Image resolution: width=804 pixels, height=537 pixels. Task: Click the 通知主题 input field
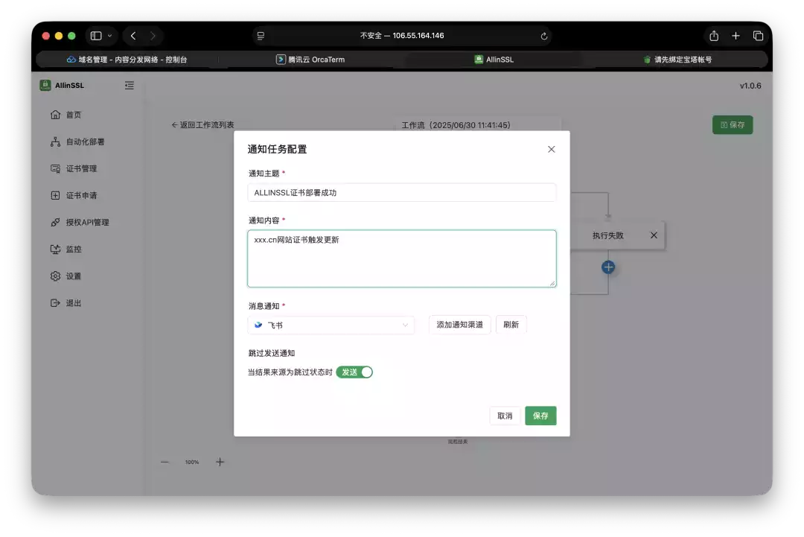pyautogui.click(x=402, y=191)
